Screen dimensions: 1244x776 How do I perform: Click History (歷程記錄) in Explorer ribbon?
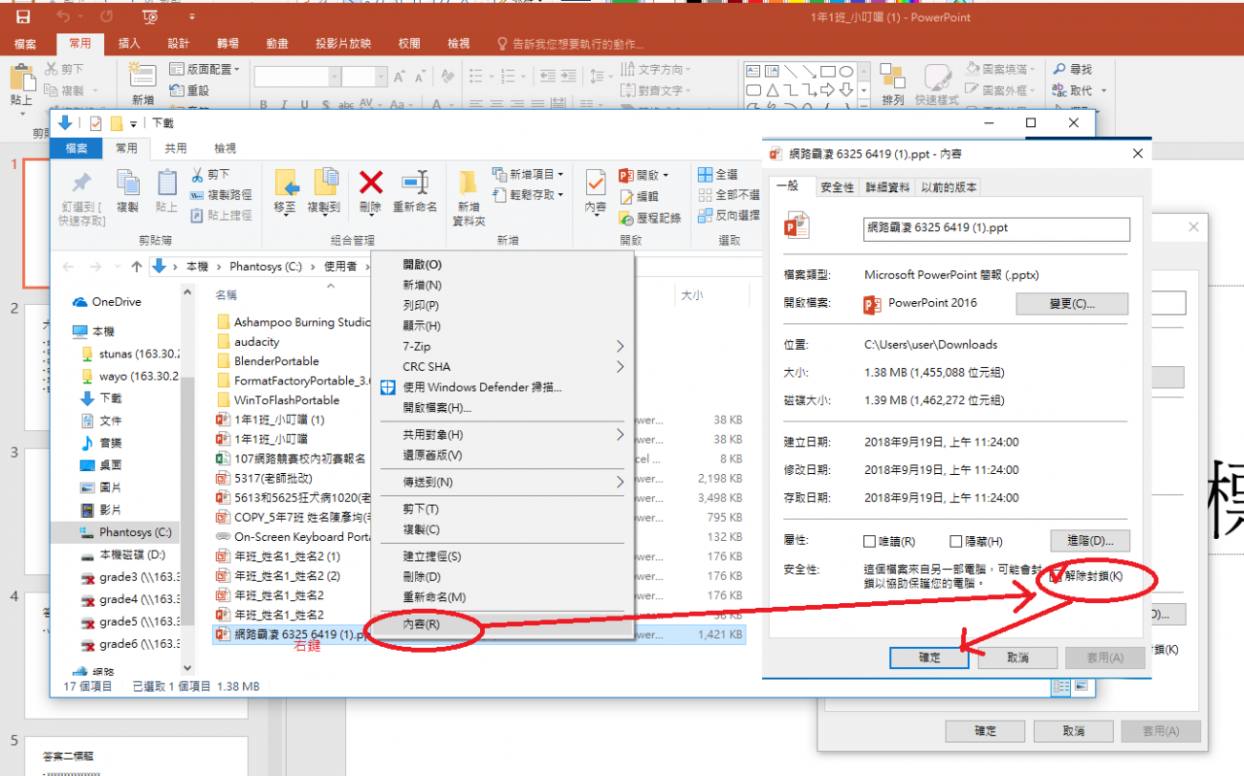click(x=650, y=218)
